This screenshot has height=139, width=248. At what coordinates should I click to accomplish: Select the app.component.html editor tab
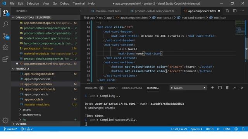tap(202, 11)
